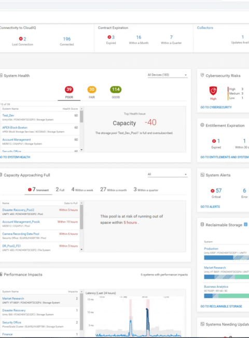Open the Account Management system link
Screen dimensions: 249x338
click(x=17, y=140)
